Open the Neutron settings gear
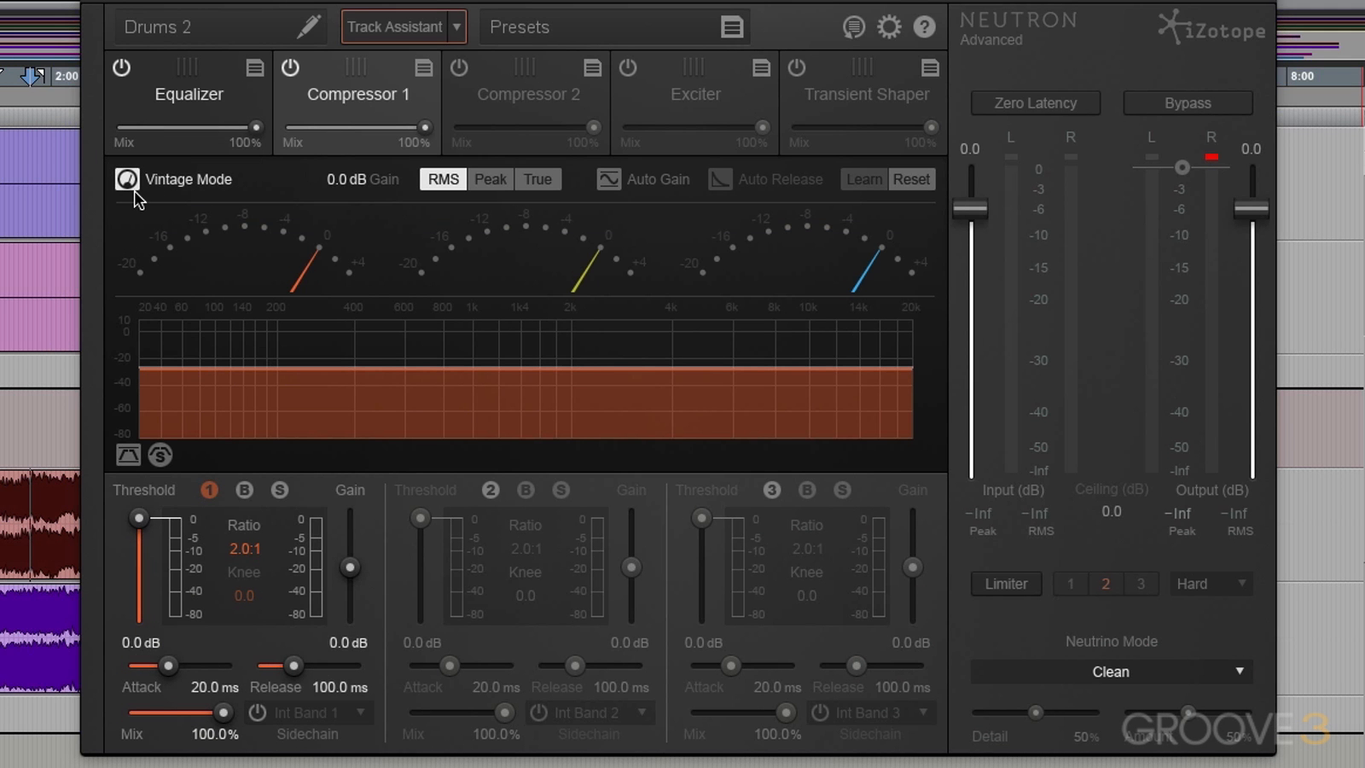 [x=889, y=27]
